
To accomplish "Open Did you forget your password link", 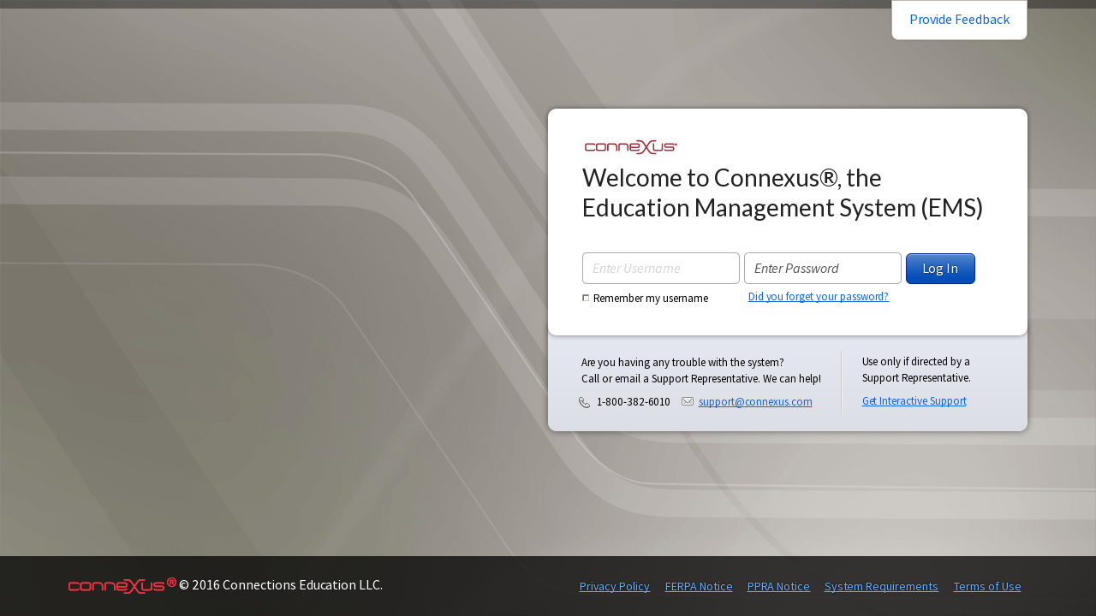I will [x=819, y=297].
